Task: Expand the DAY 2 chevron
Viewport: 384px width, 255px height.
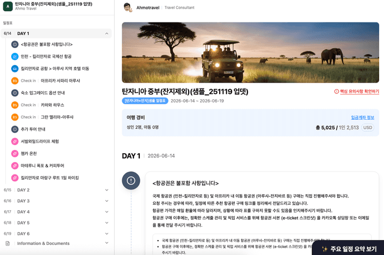Action: tap(107, 190)
